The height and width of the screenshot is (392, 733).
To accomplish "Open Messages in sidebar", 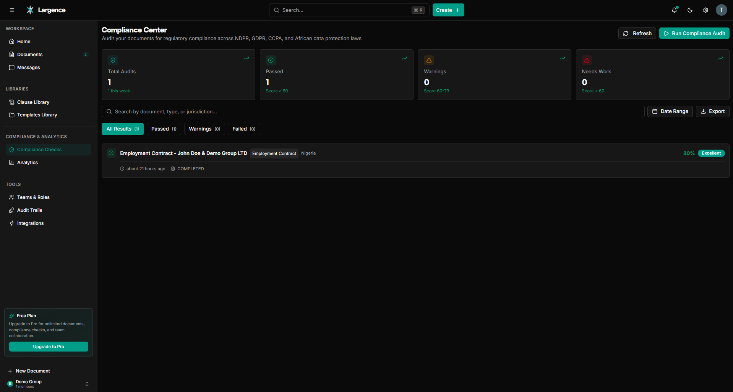I will (49, 68).
